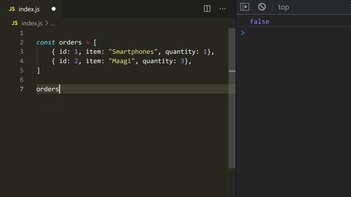Click the 'const' keyword on line 2
Image resolution: width=351 pixels, height=197 pixels.
click(x=46, y=43)
